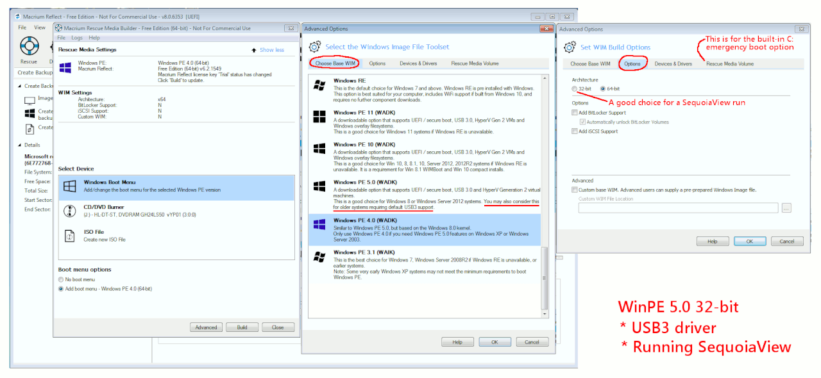This screenshot has width=821, height=378.
Task: Click scroll-up arrow of WIM list scrollbar
Action: (545, 79)
